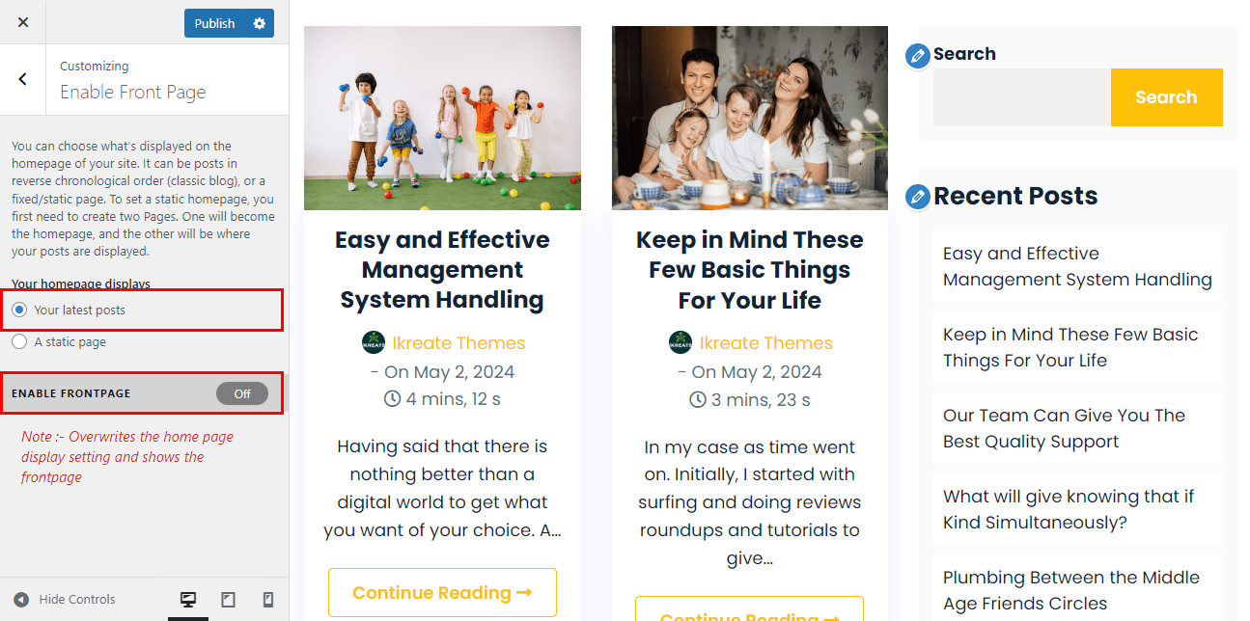Click Ikreate Themes author link on first post
This screenshot has width=1250, height=621.
click(x=458, y=343)
